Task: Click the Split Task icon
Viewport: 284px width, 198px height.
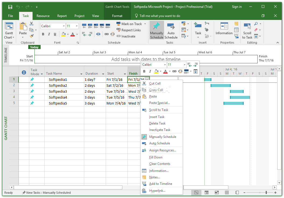Action: [x=98, y=34]
